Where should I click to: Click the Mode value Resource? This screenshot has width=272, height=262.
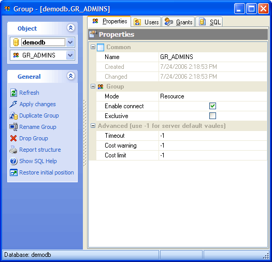point(213,96)
